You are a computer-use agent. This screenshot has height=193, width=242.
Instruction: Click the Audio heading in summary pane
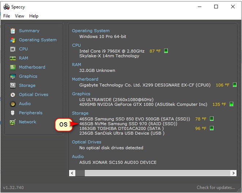78,157
